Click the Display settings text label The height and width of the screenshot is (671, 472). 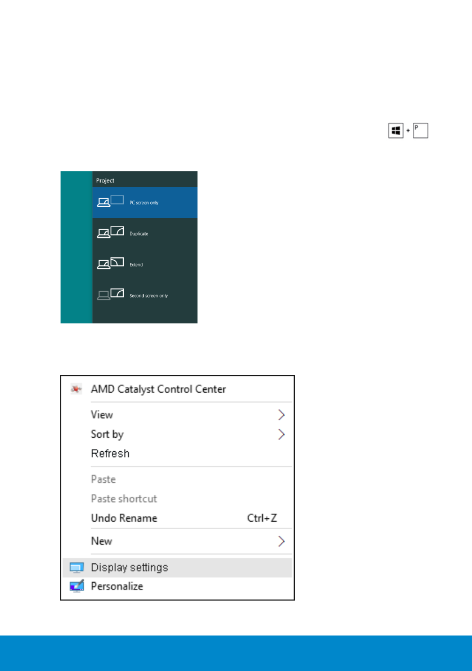(129, 567)
